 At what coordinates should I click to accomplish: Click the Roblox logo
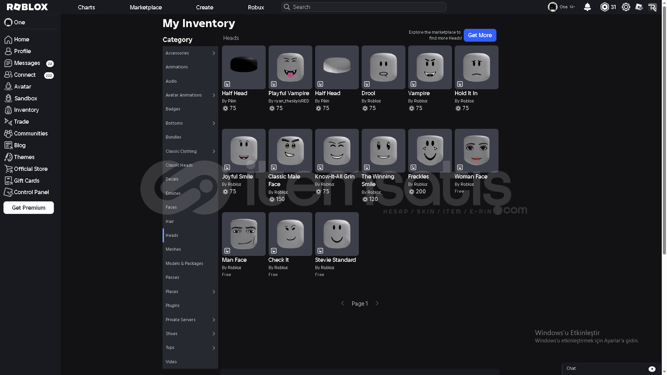click(x=27, y=7)
